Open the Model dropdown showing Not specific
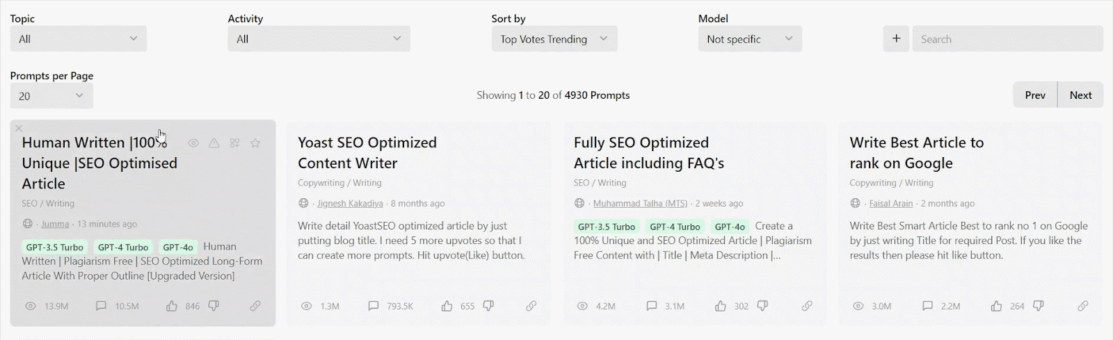Image resolution: width=1113 pixels, height=340 pixels. pyautogui.click(x=749, y=39)
